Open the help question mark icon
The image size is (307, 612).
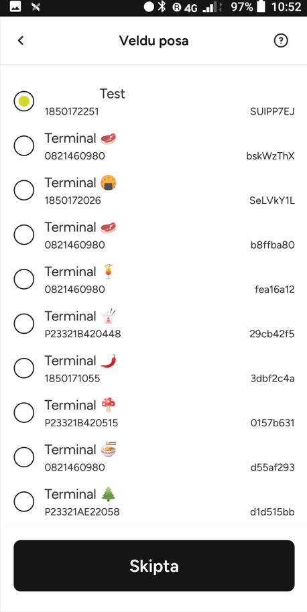coord(281,40)
